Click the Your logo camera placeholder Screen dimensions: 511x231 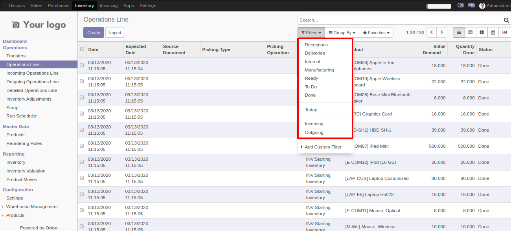pyautogui.click(x=39, y=25)
